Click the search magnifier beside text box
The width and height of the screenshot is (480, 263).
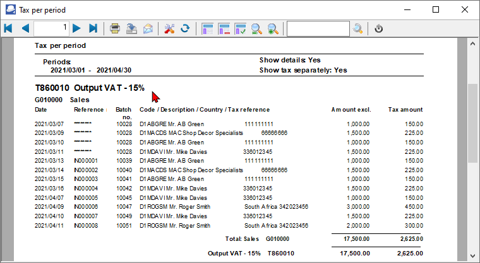point(357,28)
